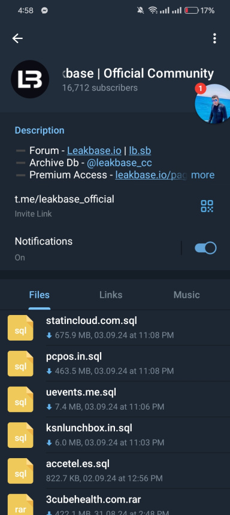Tap the Notifications label
This screenshot has height=515, width=230.
(44, 241)
